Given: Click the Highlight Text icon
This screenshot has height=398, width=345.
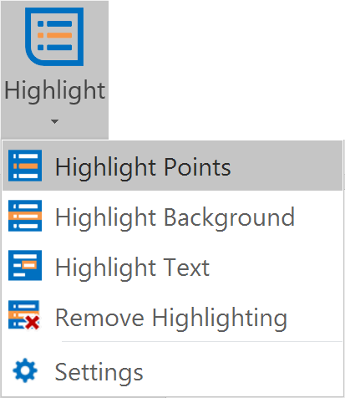Looking at the screenshot, I should pyautogui.click(x=25, y=265).
